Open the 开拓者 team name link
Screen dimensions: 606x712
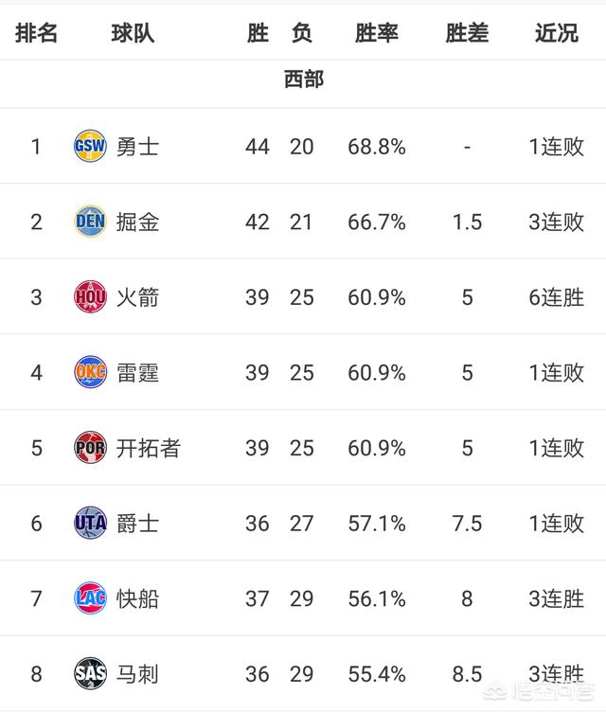149,448
